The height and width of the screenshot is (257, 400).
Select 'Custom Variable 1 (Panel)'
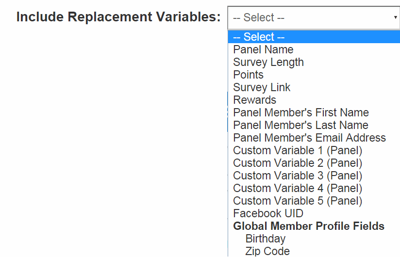point(298,150)
